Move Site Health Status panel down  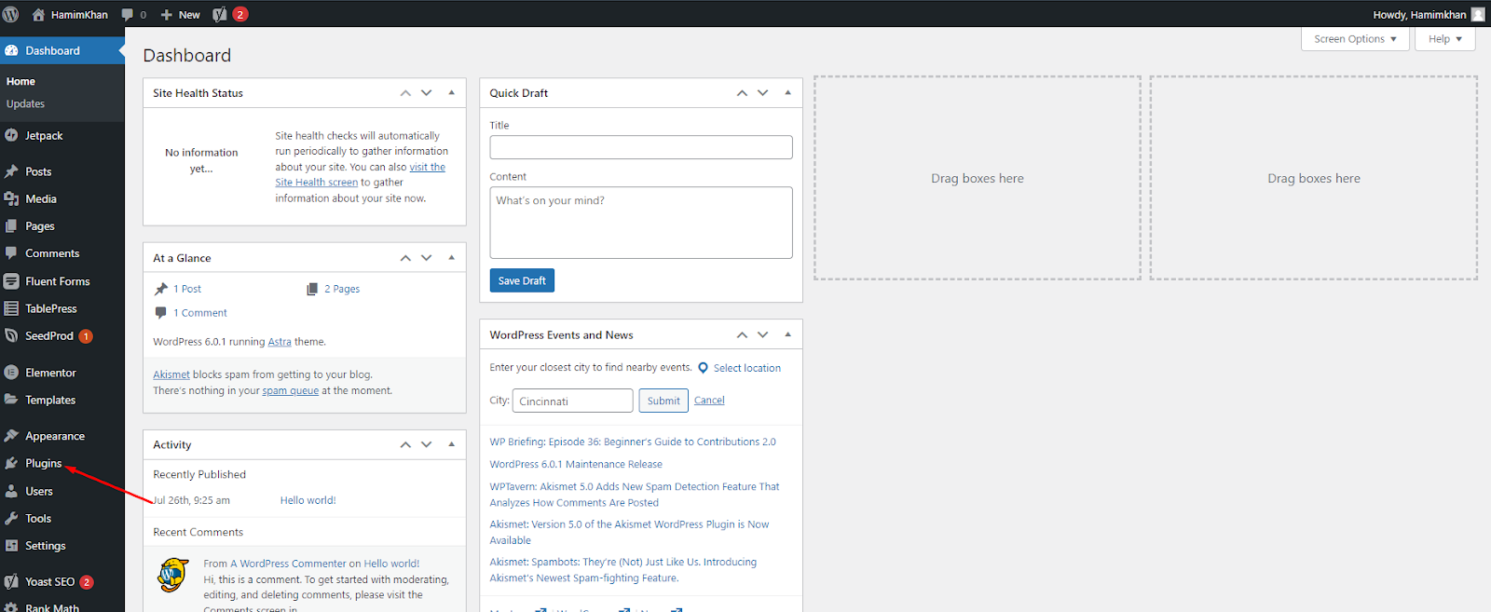(x=427, y=93)
